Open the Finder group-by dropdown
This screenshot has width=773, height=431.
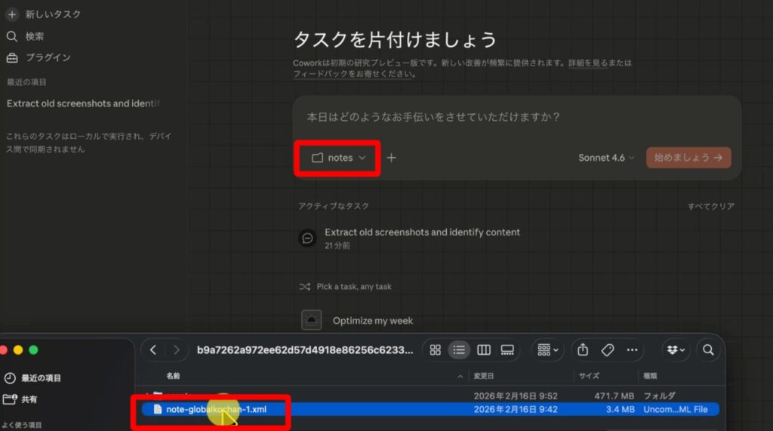[x=548, y=350]
